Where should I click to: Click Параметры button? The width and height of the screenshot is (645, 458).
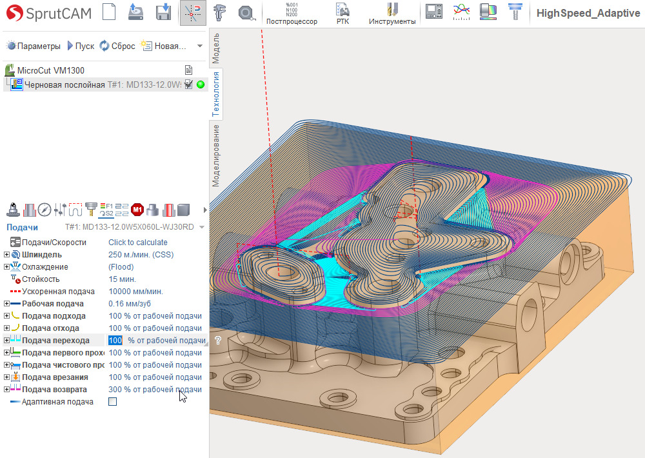pos(34,46)
